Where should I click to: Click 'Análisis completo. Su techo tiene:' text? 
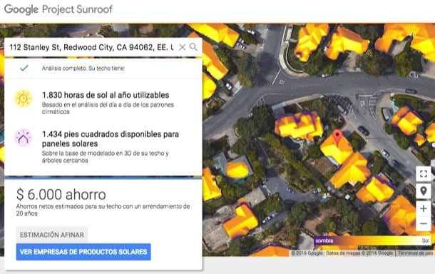click(x=83, y=68)
